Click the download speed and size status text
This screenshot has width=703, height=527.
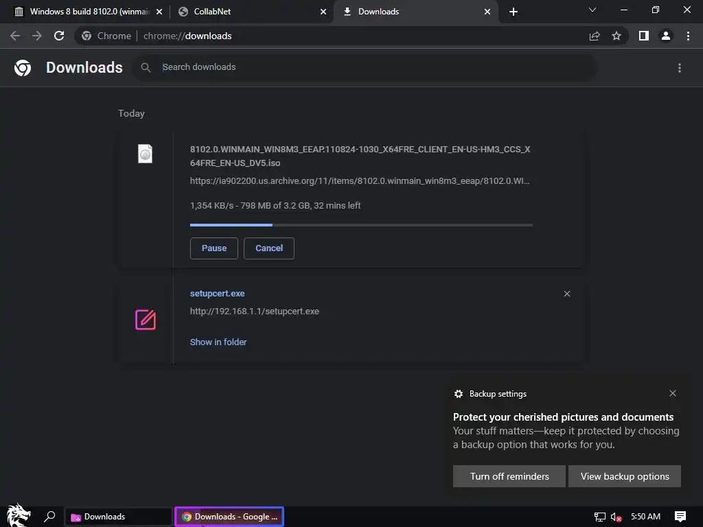[275, 206]
